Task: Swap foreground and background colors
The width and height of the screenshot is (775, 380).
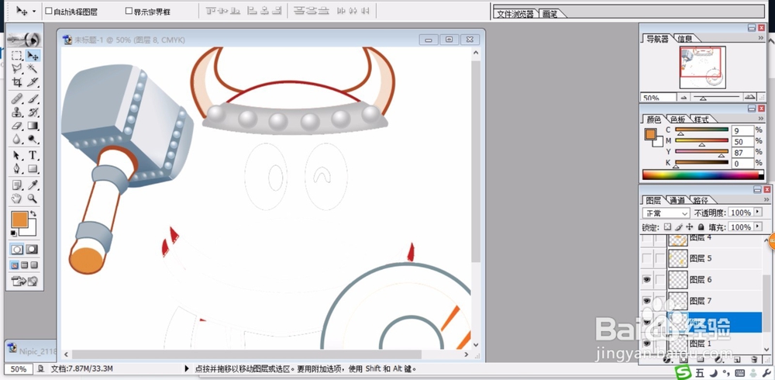Action: 33,214
